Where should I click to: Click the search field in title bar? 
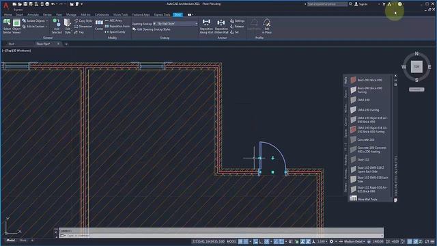coord(327,4)
